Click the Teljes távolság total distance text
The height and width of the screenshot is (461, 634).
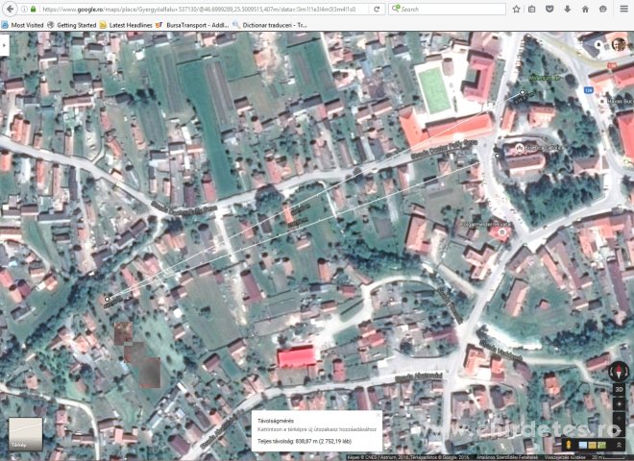pos(305,441)
